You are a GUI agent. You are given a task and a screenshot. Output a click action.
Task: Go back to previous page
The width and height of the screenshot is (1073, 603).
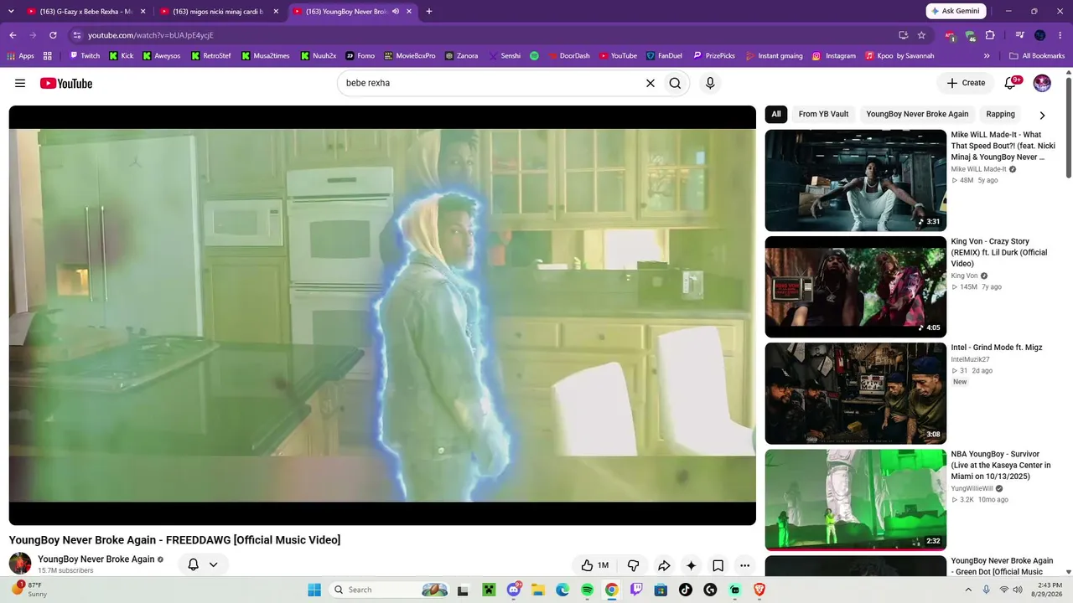[x=13, y=35]
